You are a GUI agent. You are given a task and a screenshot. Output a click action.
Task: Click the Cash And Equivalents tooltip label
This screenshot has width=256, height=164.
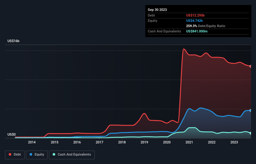click(164, 31)
